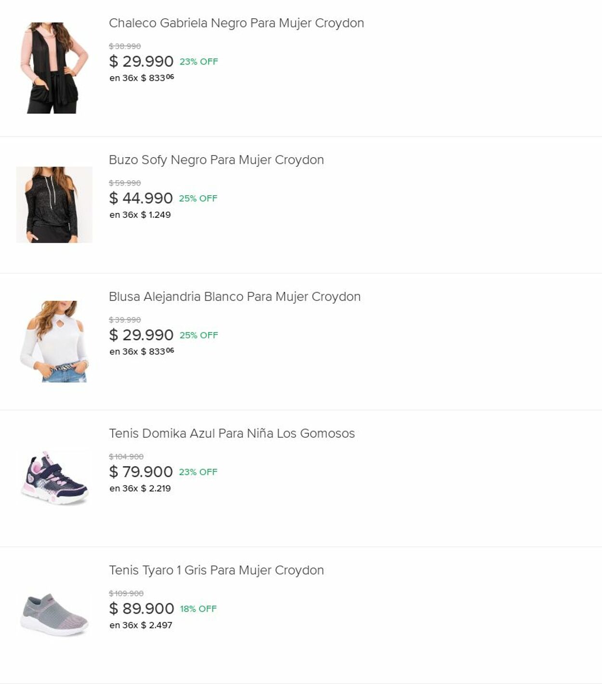Open the Chaleco Gabriela Negro Para Mujer title
The image size is (602, 684).
236,23
